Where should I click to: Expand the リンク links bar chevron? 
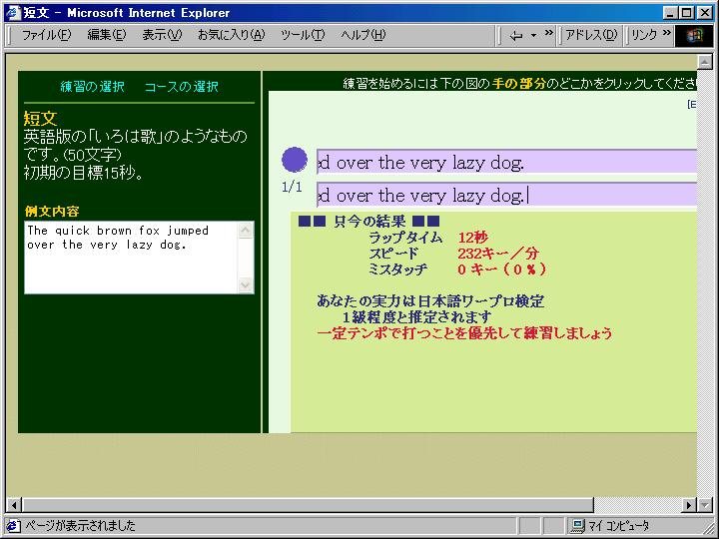(666, 35)
